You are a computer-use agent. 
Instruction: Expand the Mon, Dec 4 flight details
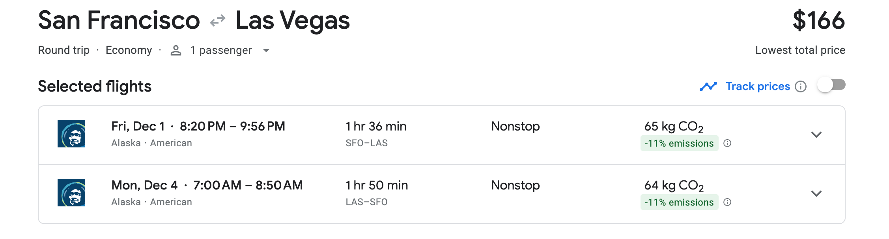click(816, 193)
